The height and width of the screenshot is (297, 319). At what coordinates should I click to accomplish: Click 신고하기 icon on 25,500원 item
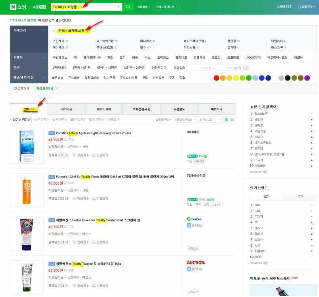coord(94,286)
